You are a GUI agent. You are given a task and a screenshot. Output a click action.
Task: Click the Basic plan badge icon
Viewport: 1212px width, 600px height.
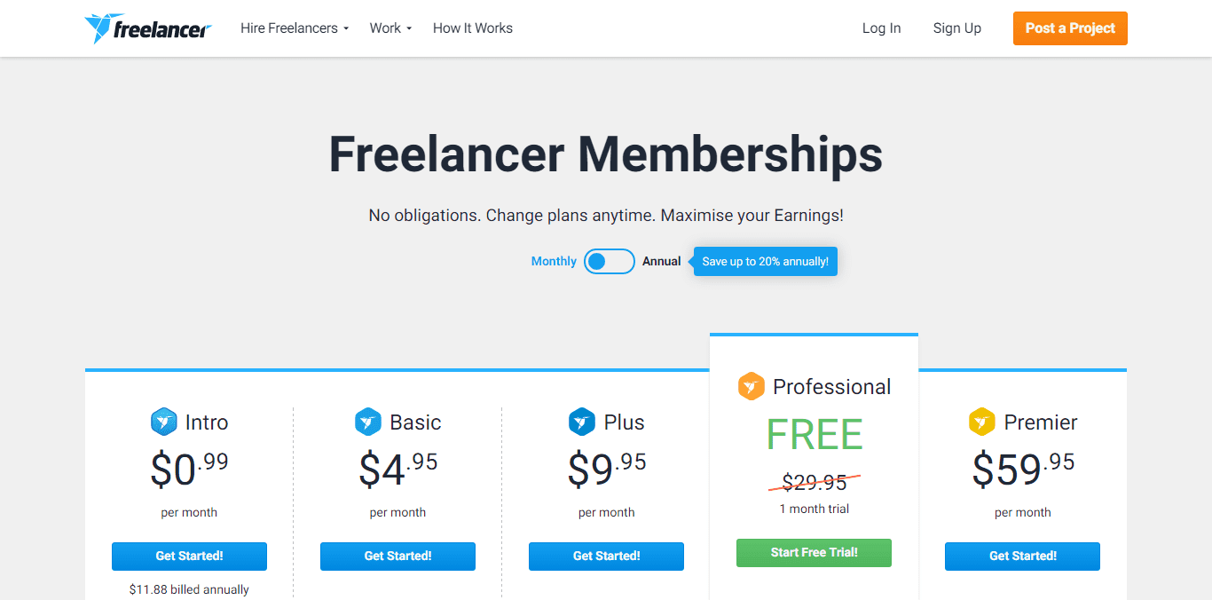coord(367,422)
